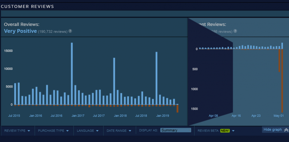Click the Very Positive rating link
This screenshot has height=142, width=289.
click(x=20, y=31)
